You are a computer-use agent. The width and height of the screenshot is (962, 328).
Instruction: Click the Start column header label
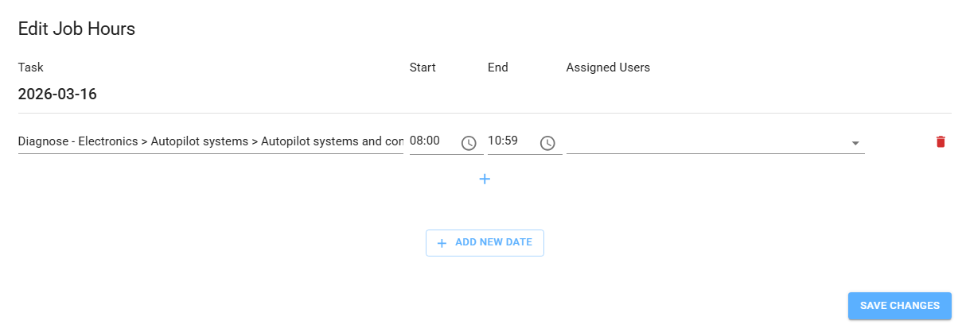[423, 68]
